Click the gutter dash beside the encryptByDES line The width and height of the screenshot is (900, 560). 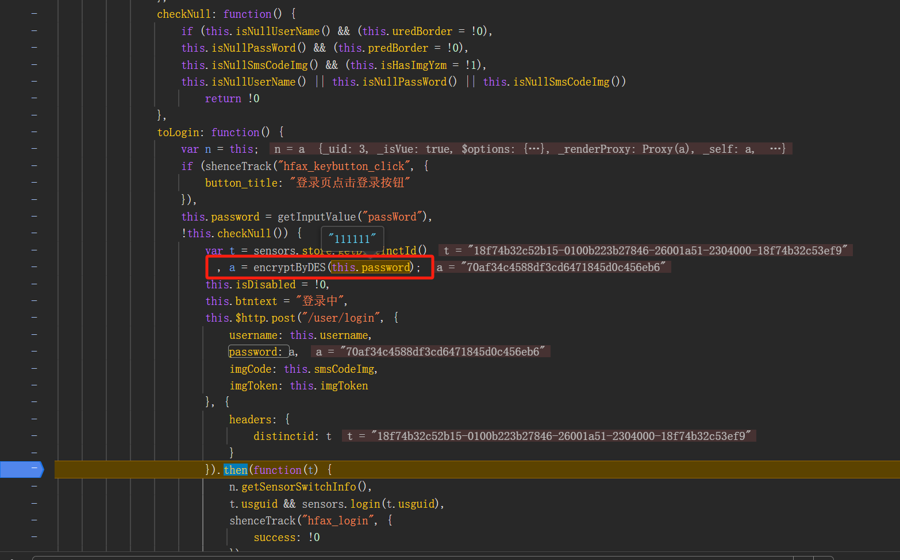(x=34, y=267)
